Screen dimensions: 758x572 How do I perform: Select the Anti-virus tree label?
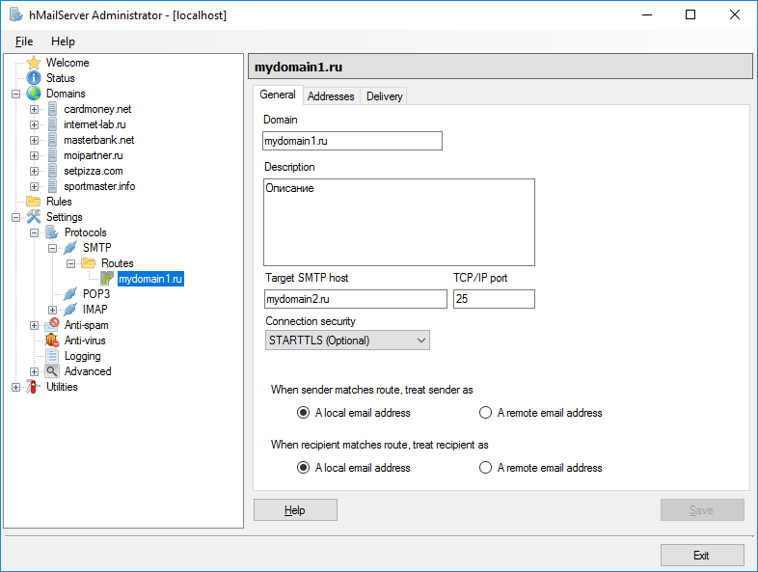pyautogui.click(x=85, y=340)
